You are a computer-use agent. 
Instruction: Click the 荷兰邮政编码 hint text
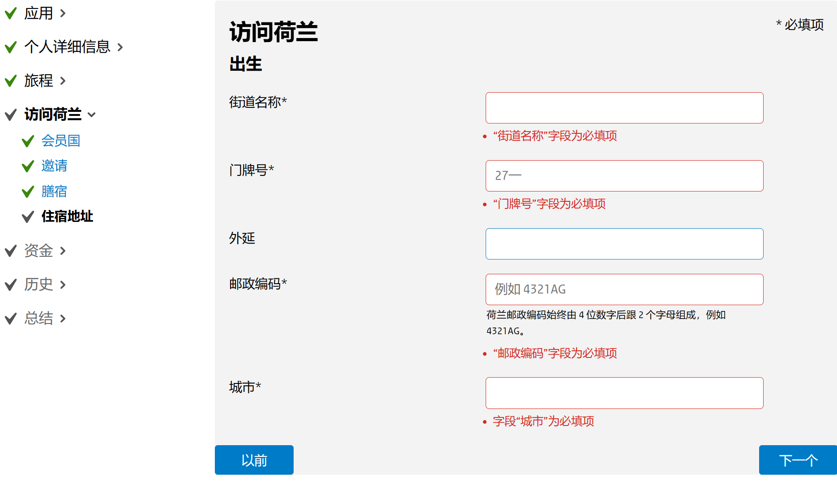(x=606, y=323)
